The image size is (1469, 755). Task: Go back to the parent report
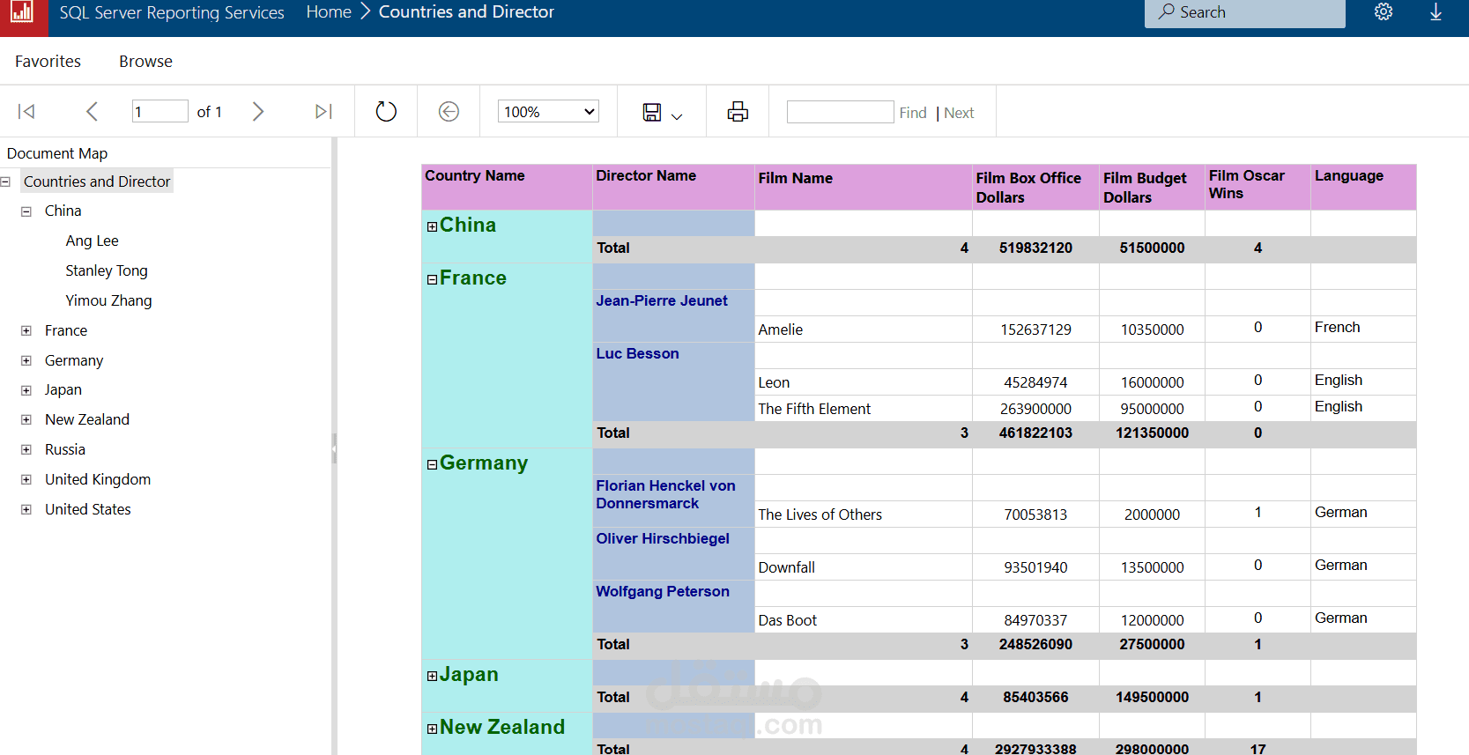point(449,112)
